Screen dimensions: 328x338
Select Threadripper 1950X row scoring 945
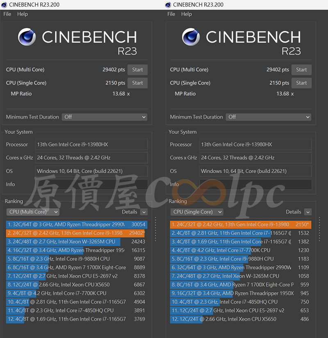241,293
